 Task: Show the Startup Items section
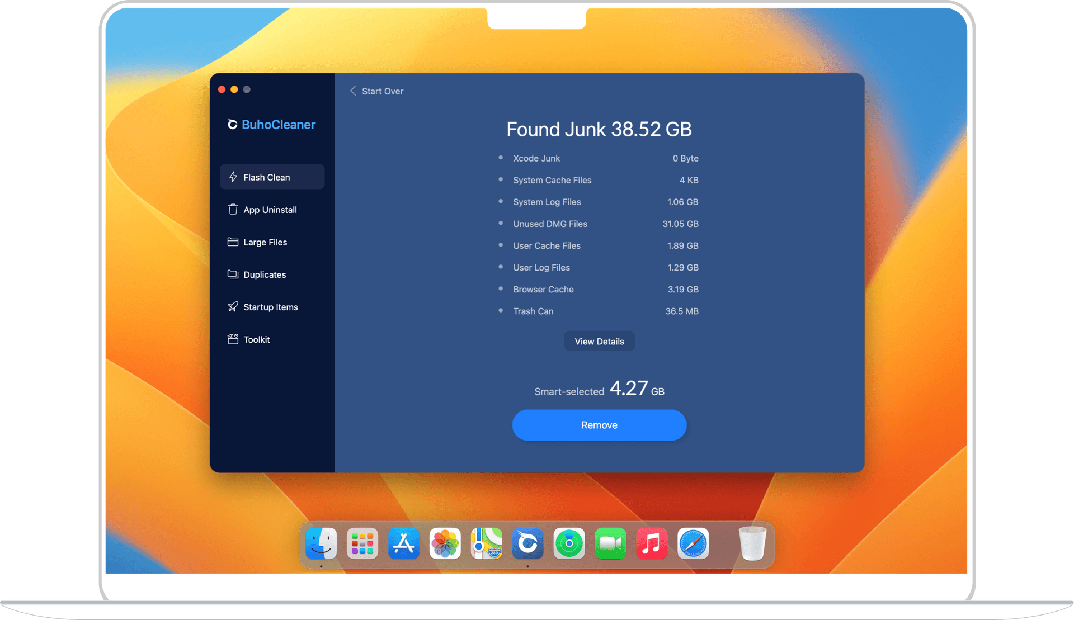point(272,307)
